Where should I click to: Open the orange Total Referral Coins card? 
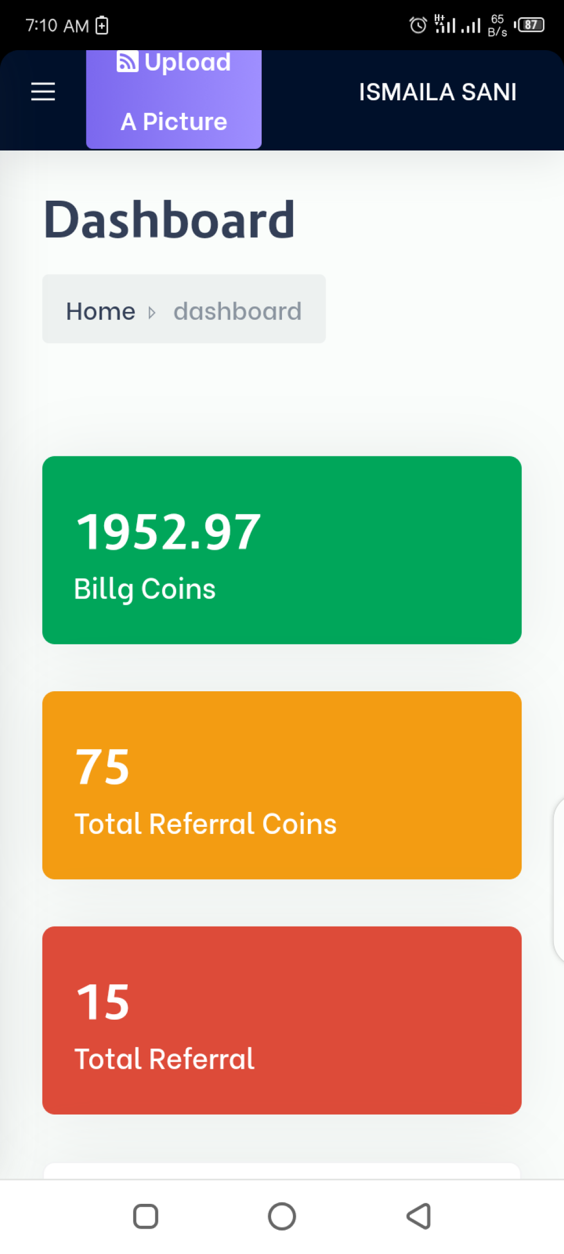(282, 785)
